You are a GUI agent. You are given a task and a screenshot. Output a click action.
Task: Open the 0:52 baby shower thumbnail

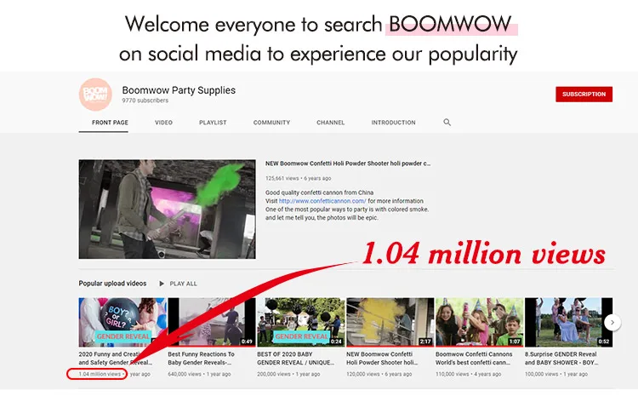568,322
